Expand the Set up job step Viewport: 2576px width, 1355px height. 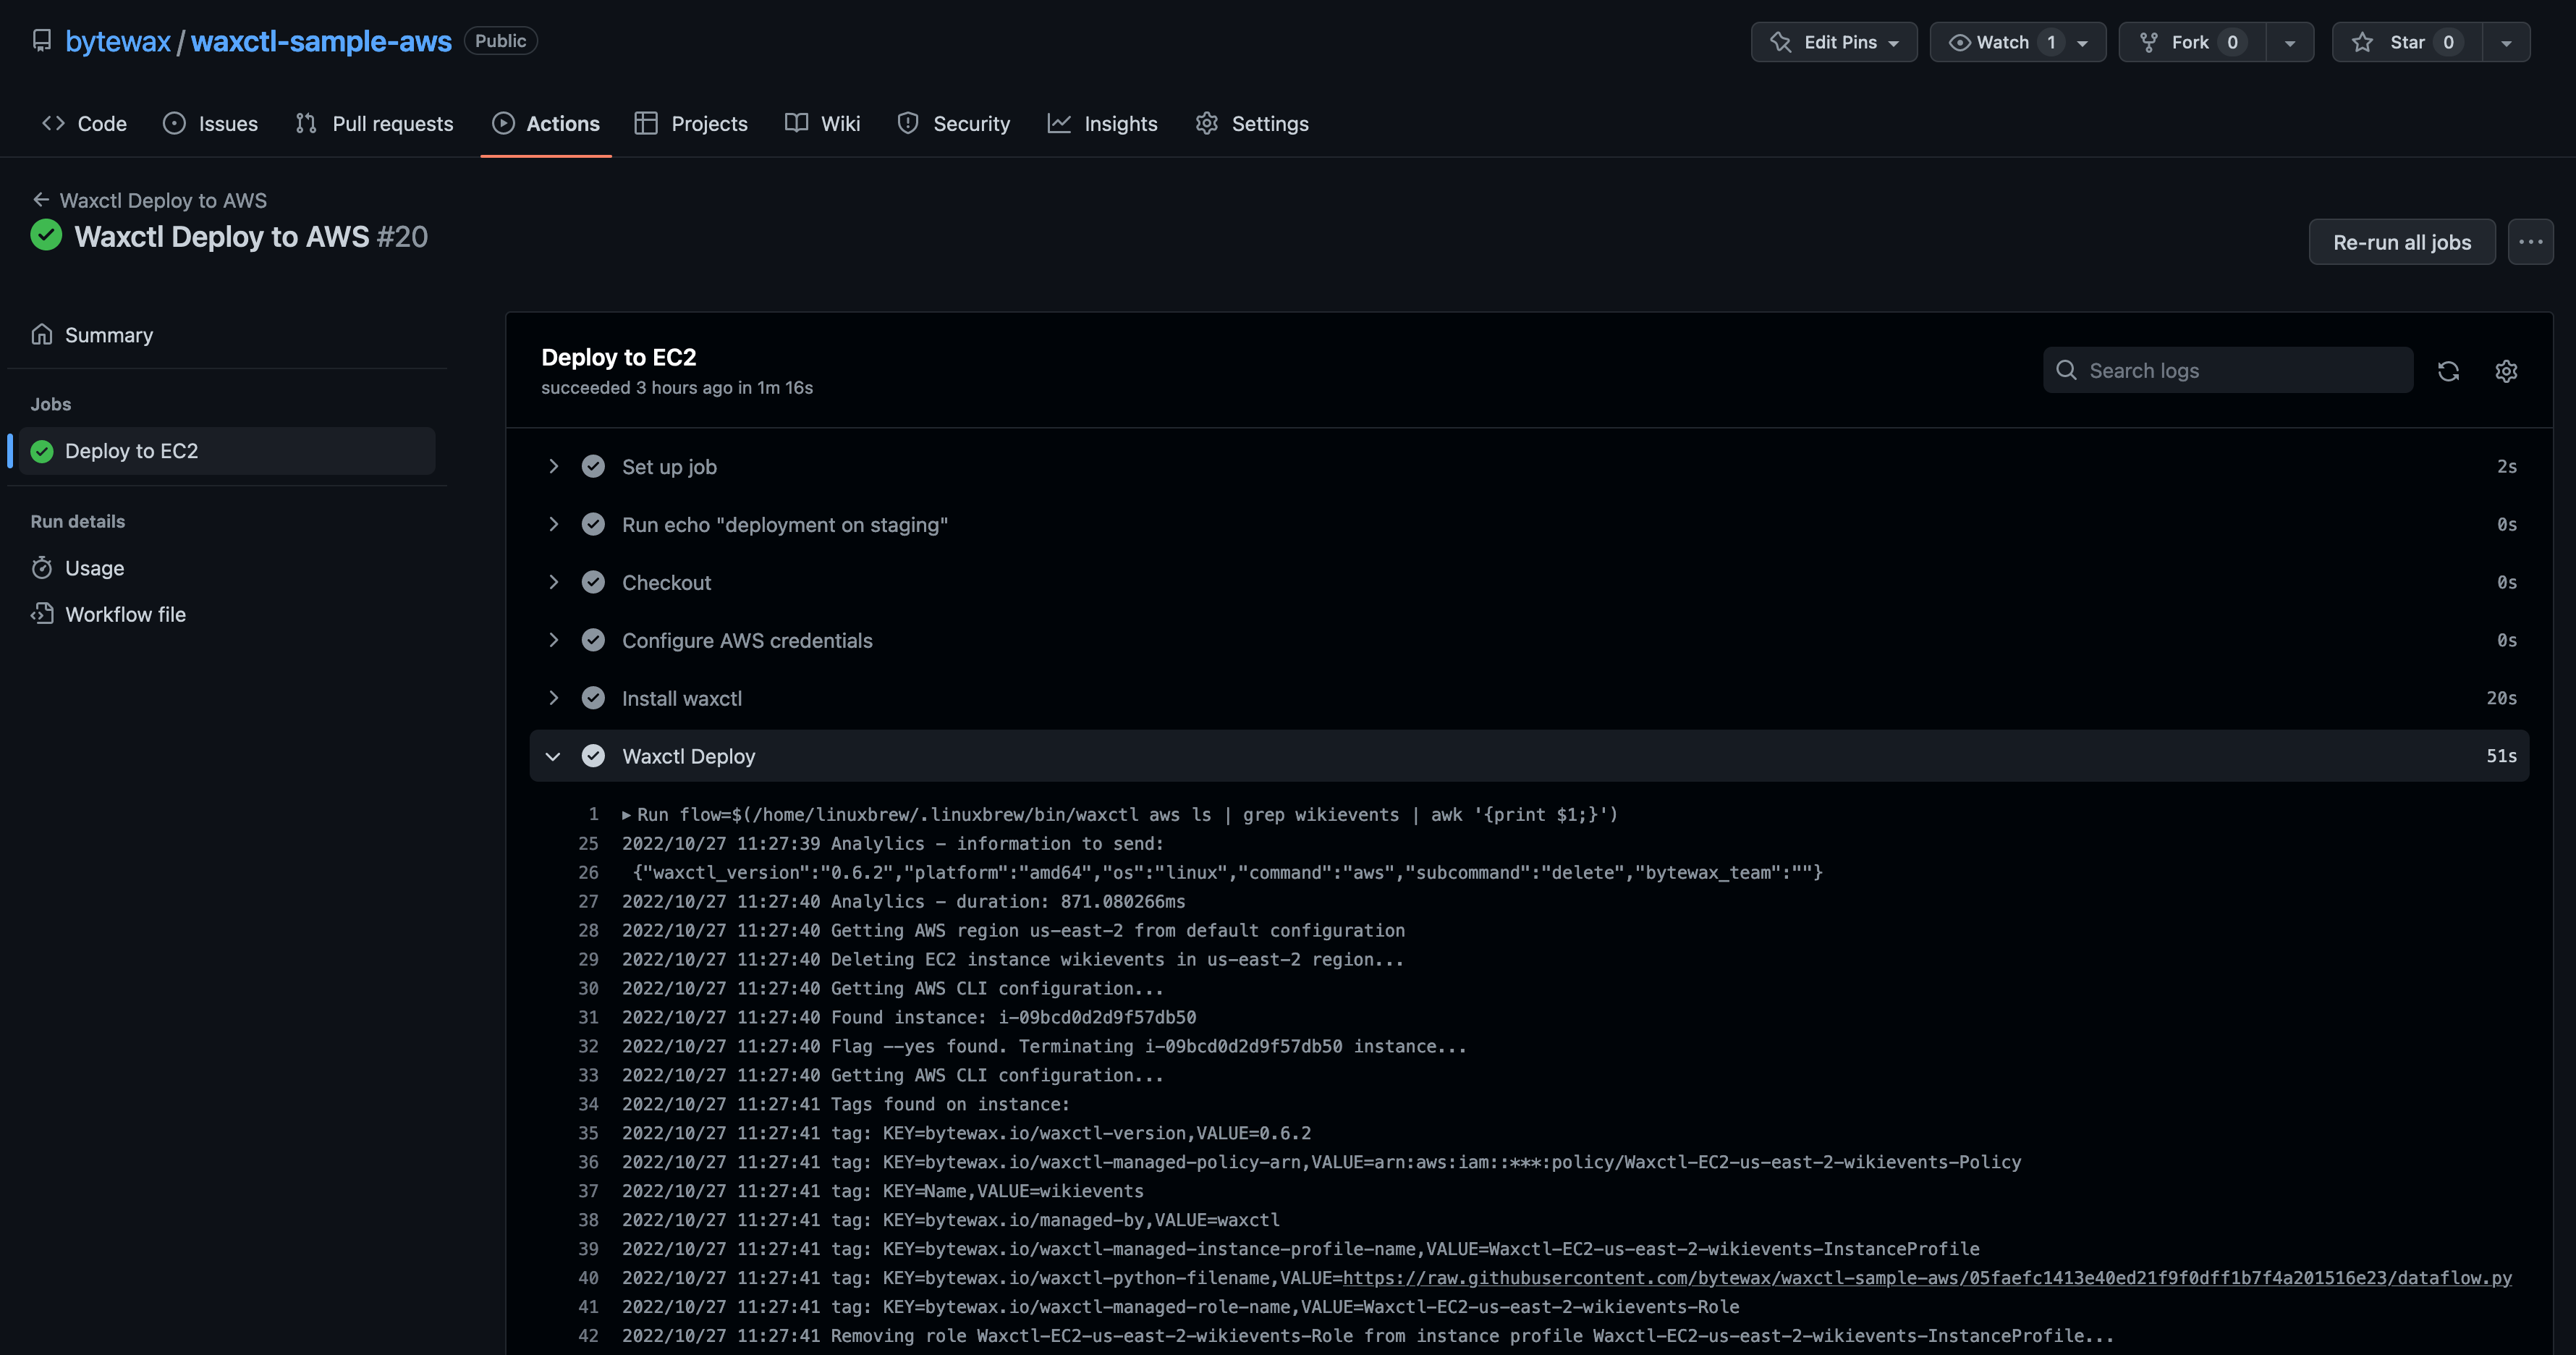(1529, 467)
